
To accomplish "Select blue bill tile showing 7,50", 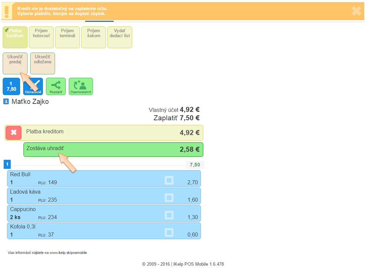I will pos(11,86).
